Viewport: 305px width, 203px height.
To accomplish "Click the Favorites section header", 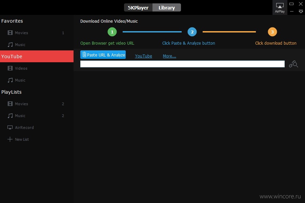I will pos(12,21).
